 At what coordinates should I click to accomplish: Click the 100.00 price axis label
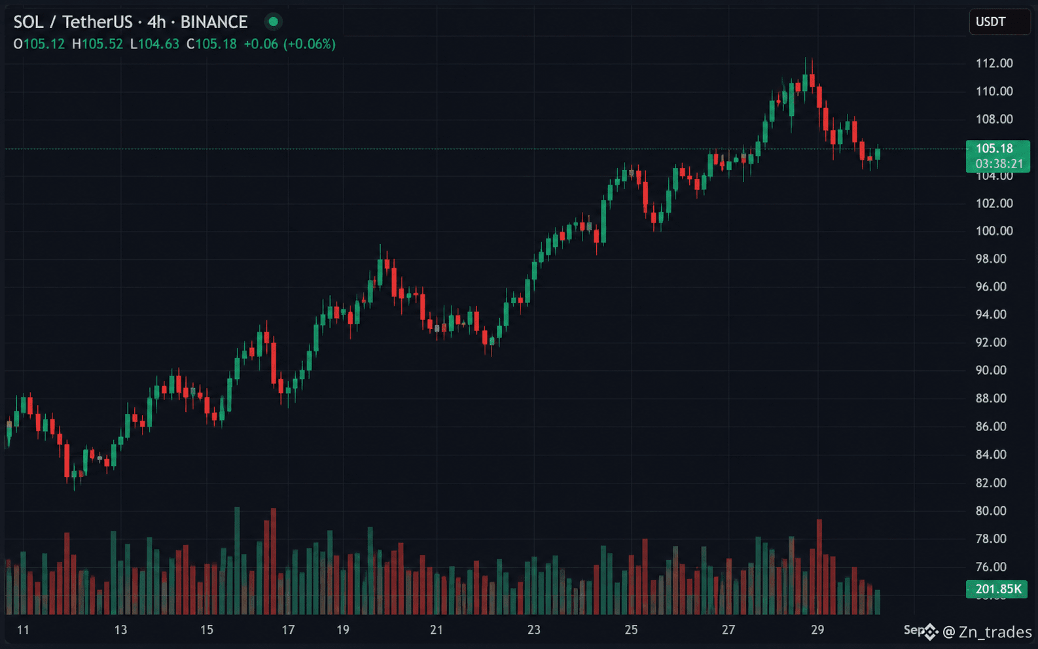[x=994, y=231]
